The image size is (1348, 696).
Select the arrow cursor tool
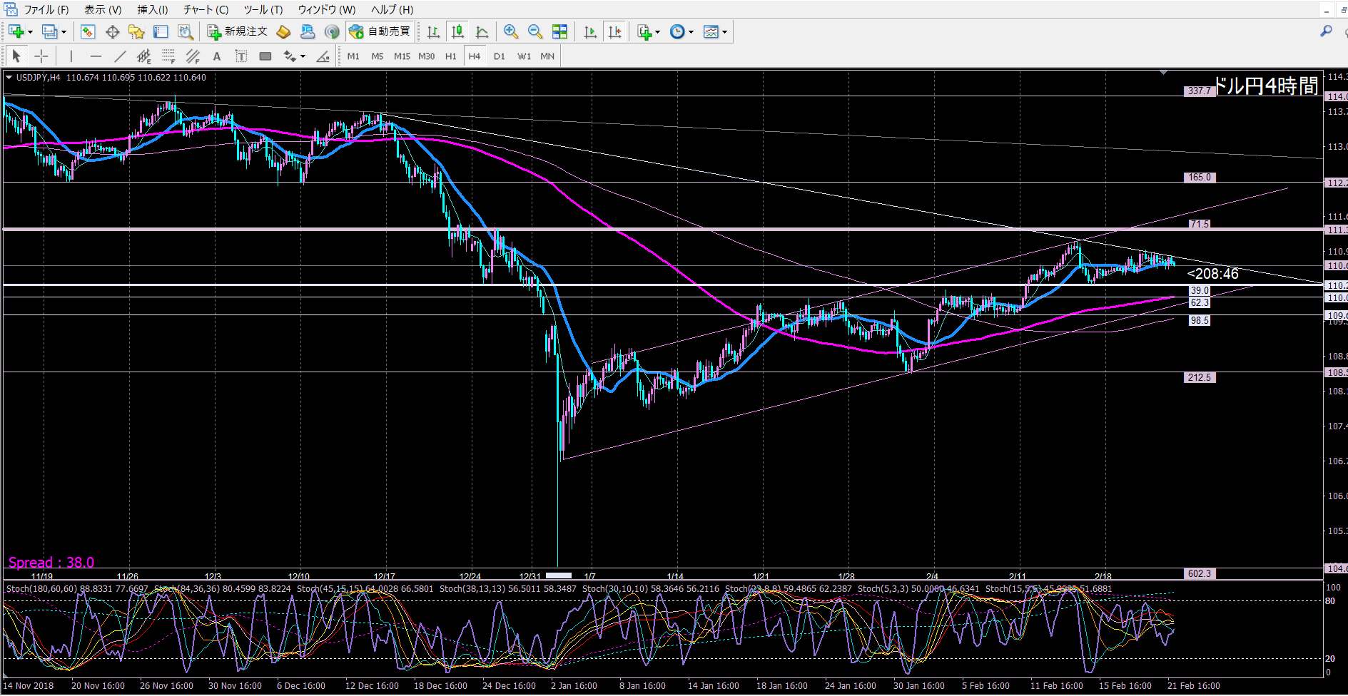click(x=16, y=56)
